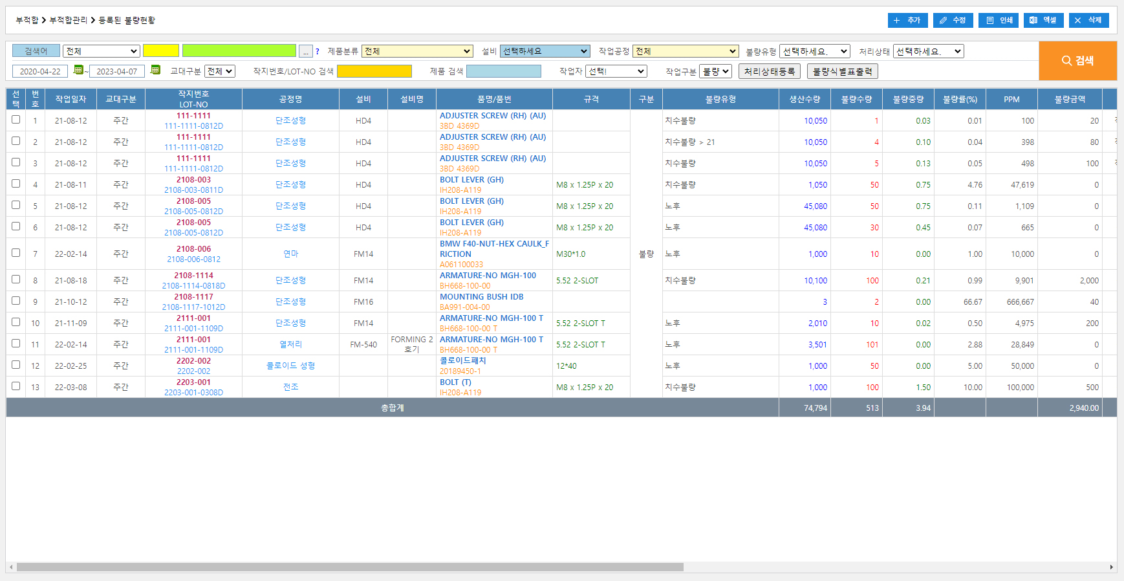Viewport: 1124px width, 581px height.
Task: Open the end date calendar icon
Action: coord(155,70)
